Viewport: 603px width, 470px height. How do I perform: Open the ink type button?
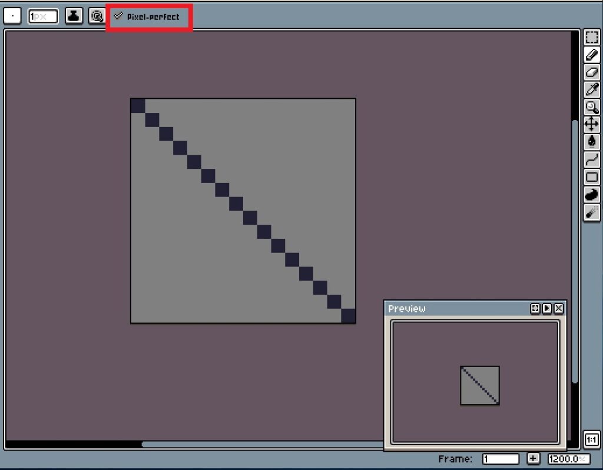coord(74,16)
